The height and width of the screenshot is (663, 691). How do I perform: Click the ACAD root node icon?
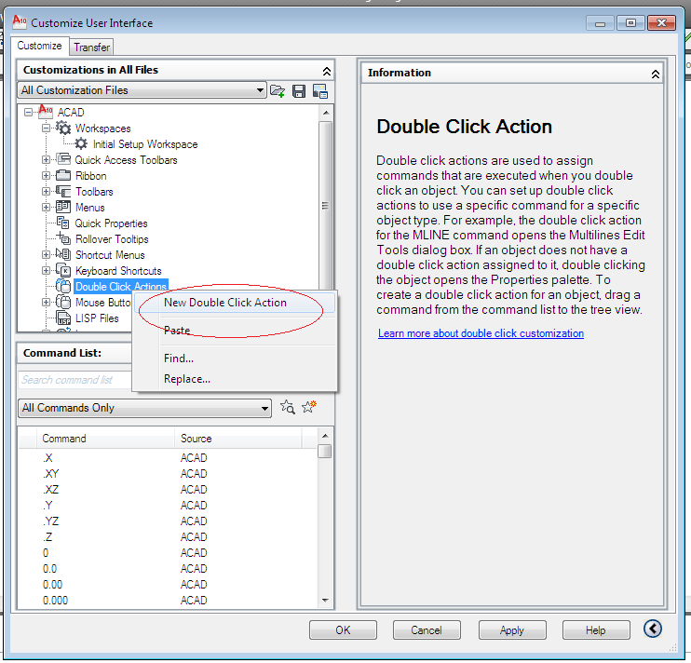point(46,112)
